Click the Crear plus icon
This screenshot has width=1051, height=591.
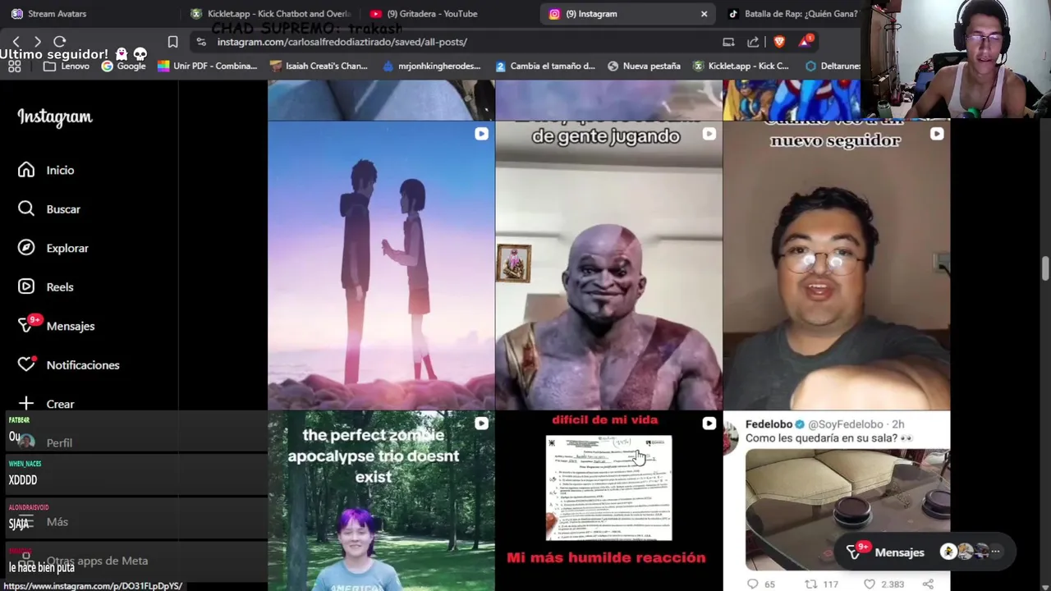click(x=26, y=404)
